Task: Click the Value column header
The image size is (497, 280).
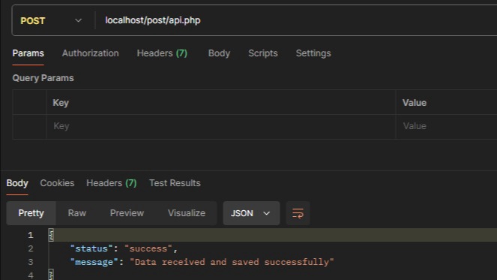Action: tap(415, 103)
